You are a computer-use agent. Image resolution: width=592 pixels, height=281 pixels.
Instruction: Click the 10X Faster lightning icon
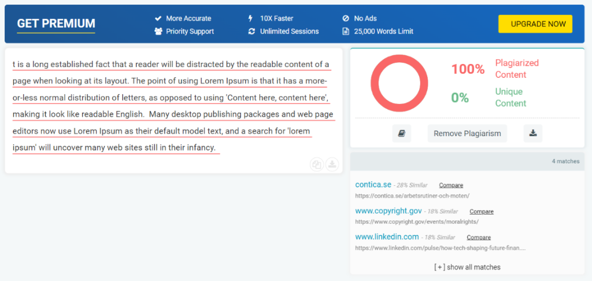coord(250,18)
